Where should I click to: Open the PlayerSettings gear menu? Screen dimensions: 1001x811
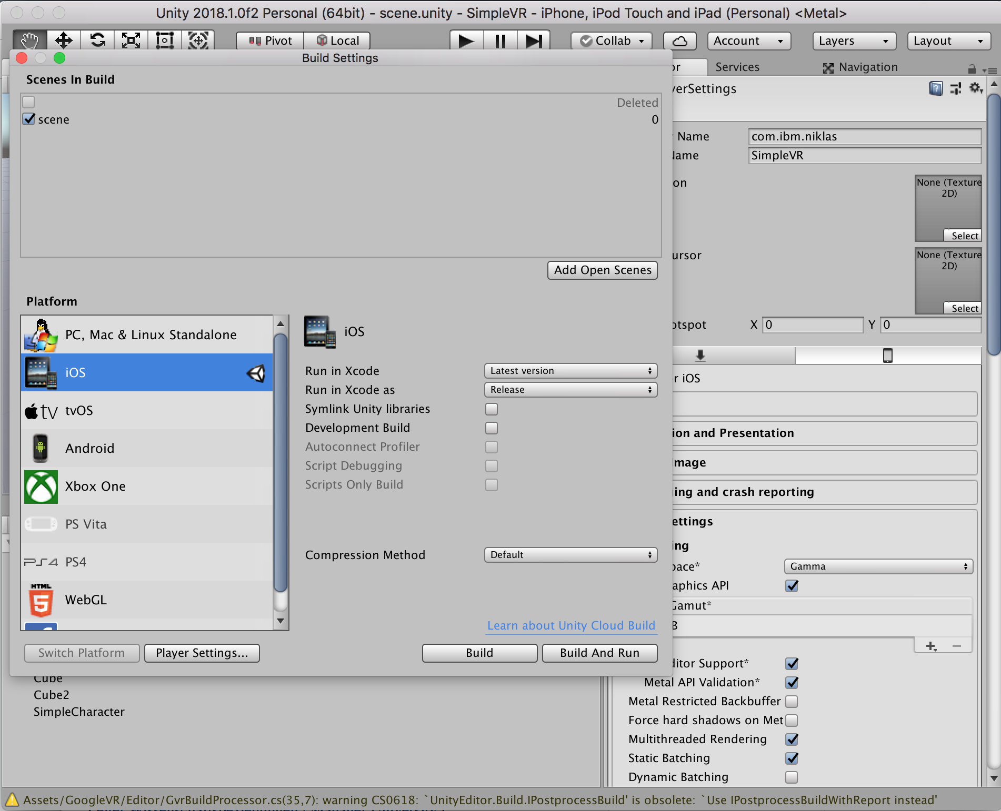point(976,88)
